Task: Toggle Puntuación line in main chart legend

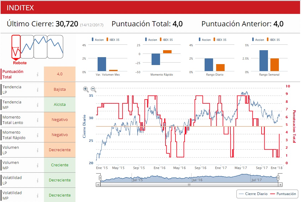Action: coord(283,194)
